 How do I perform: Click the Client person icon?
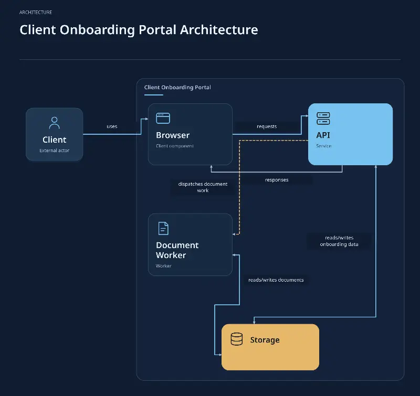[55, 123]
